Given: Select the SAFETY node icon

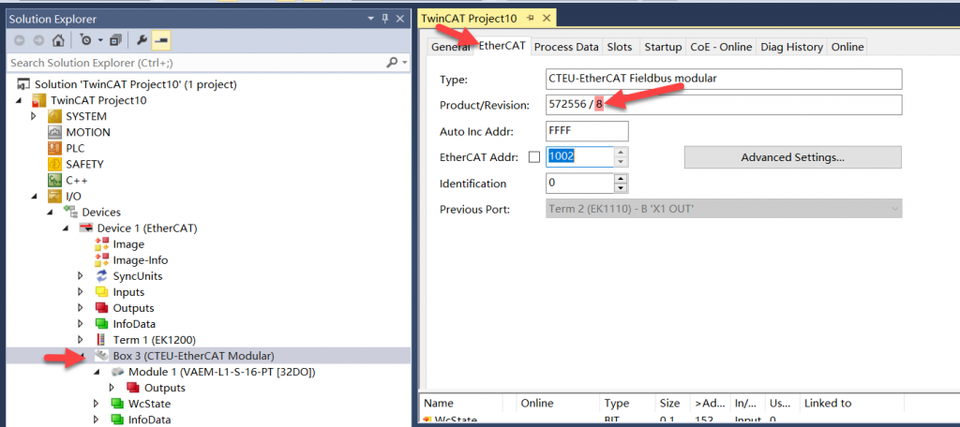Looking at the screenshot, I should tap(54, 164).
